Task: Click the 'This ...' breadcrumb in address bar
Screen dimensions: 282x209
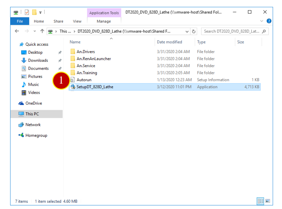Action: pyautogui.click(x=65, y=31)
